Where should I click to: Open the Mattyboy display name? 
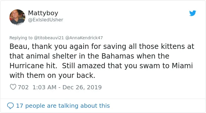point(43,13)
